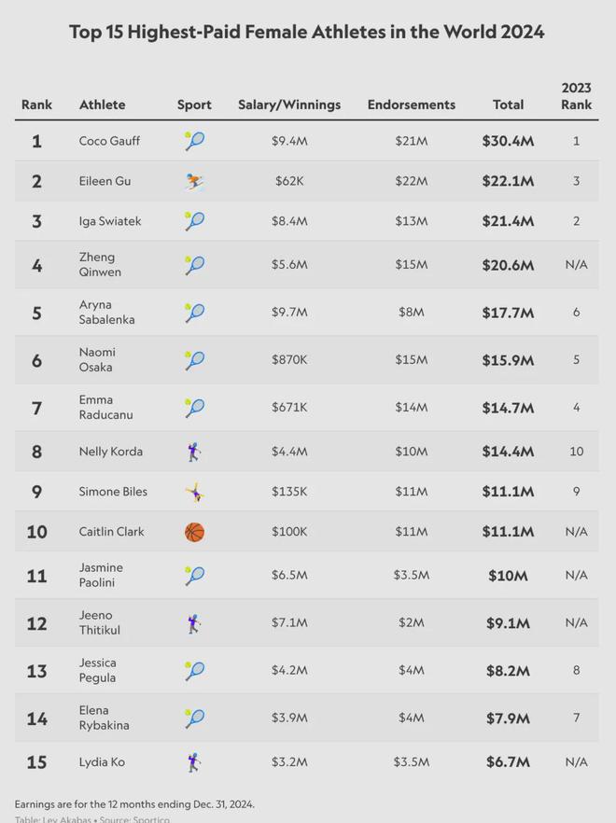616x823 pixels.
Task: Click the Endorsements column header
Action: [411, 105]
